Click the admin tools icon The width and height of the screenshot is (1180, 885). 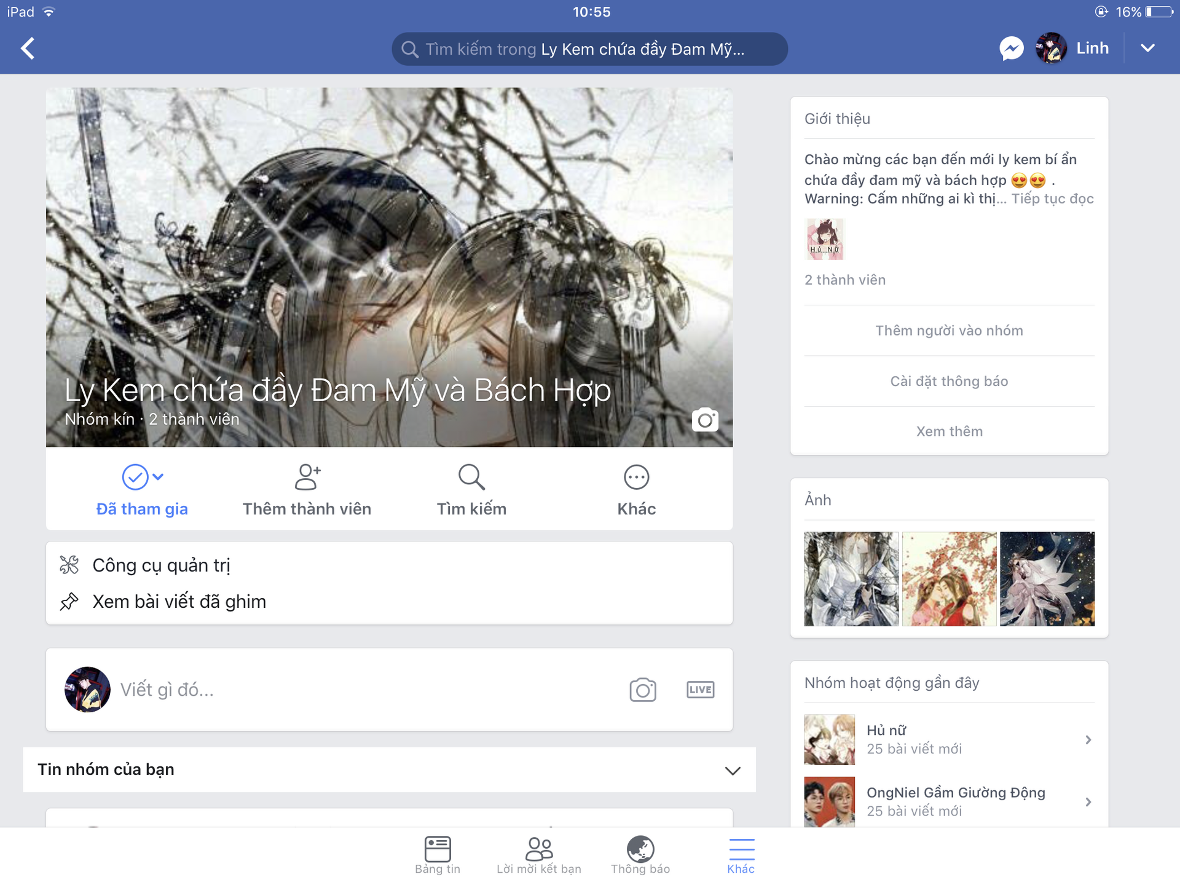click(x=69, y=565)
